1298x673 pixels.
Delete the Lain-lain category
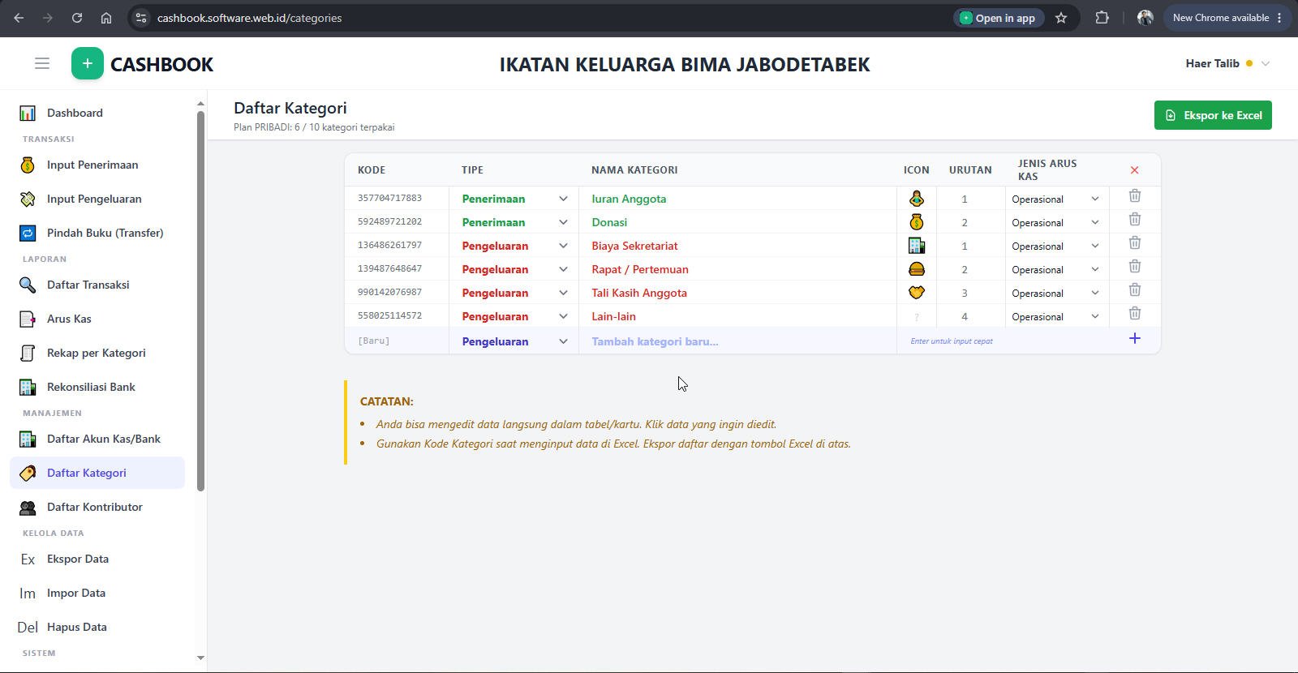[x=1135, y=314]
